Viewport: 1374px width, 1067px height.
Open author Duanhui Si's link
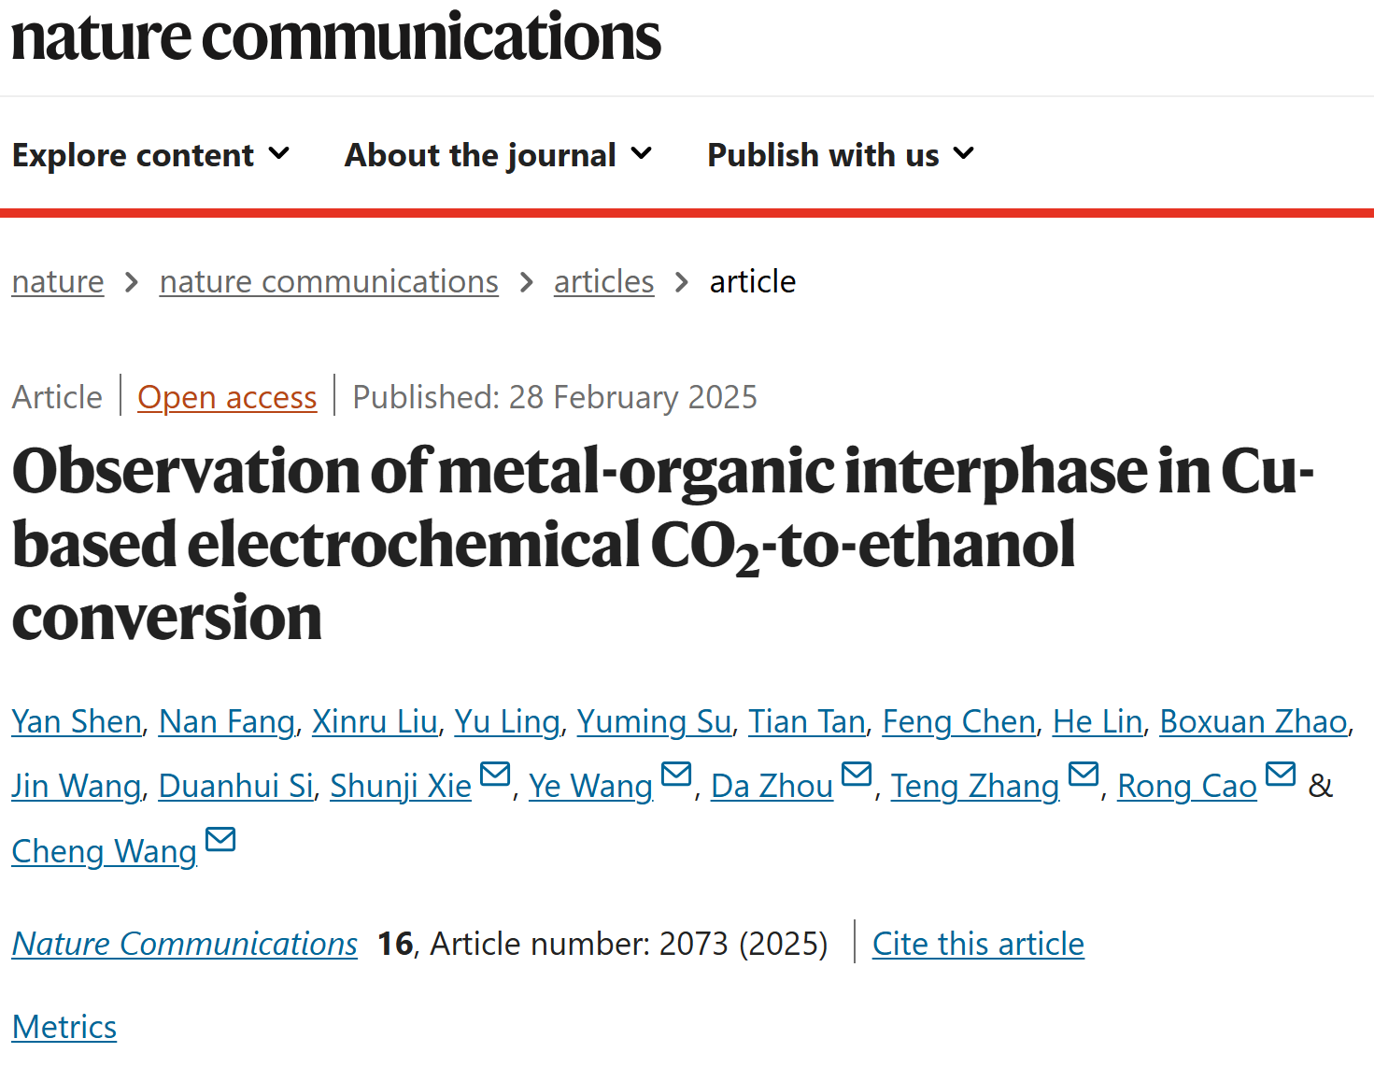tap(235, 786)
